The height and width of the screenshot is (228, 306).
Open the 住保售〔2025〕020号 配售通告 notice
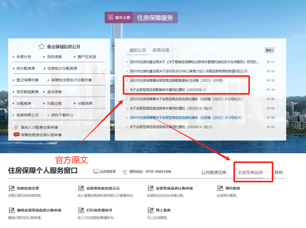click(176, 81)
